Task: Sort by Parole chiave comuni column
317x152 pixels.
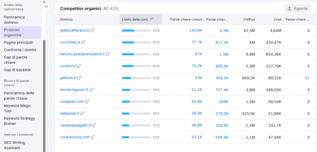Action: (x=186, y=19)
